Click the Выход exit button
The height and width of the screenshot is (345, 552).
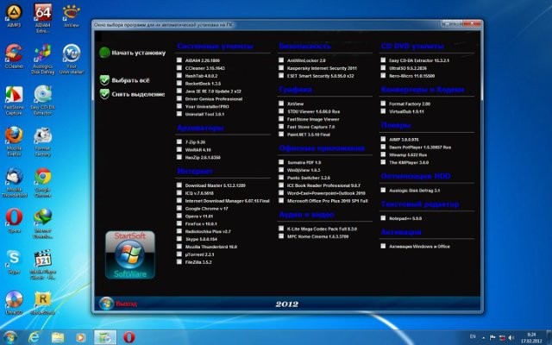[118, 304]
